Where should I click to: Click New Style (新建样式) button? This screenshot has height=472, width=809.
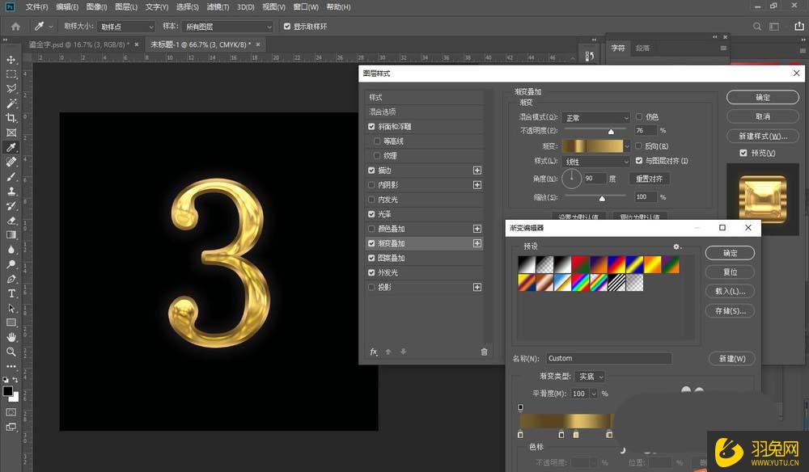click(763, 136)
